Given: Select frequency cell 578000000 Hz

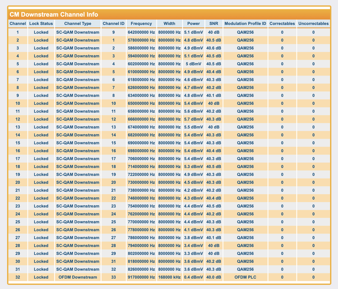Looking at the screenshot, I should coord(141,40).
